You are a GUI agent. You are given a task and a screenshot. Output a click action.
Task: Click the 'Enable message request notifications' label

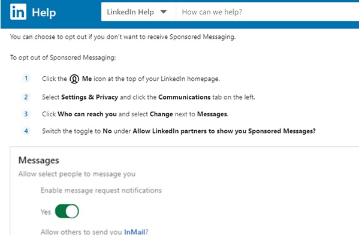tap(101, 191)
